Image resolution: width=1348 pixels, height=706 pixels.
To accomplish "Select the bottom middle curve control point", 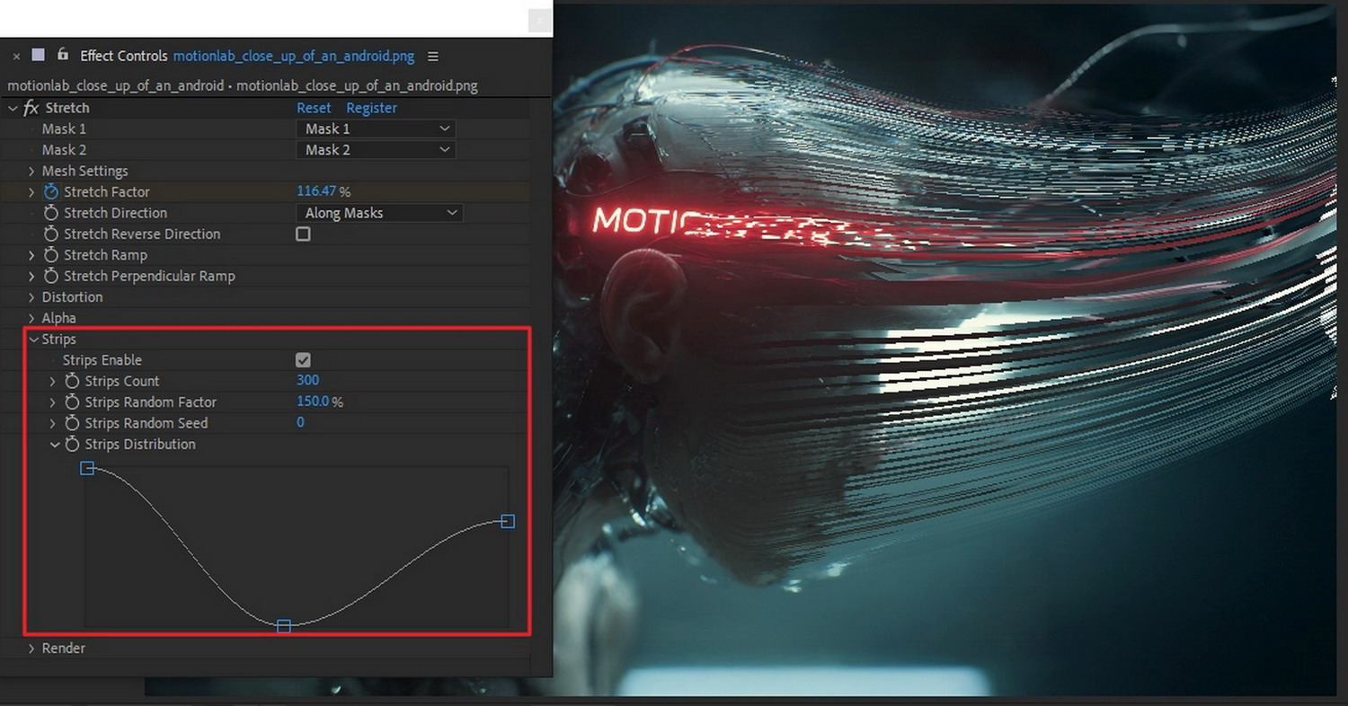I will (x=284, y=626).
